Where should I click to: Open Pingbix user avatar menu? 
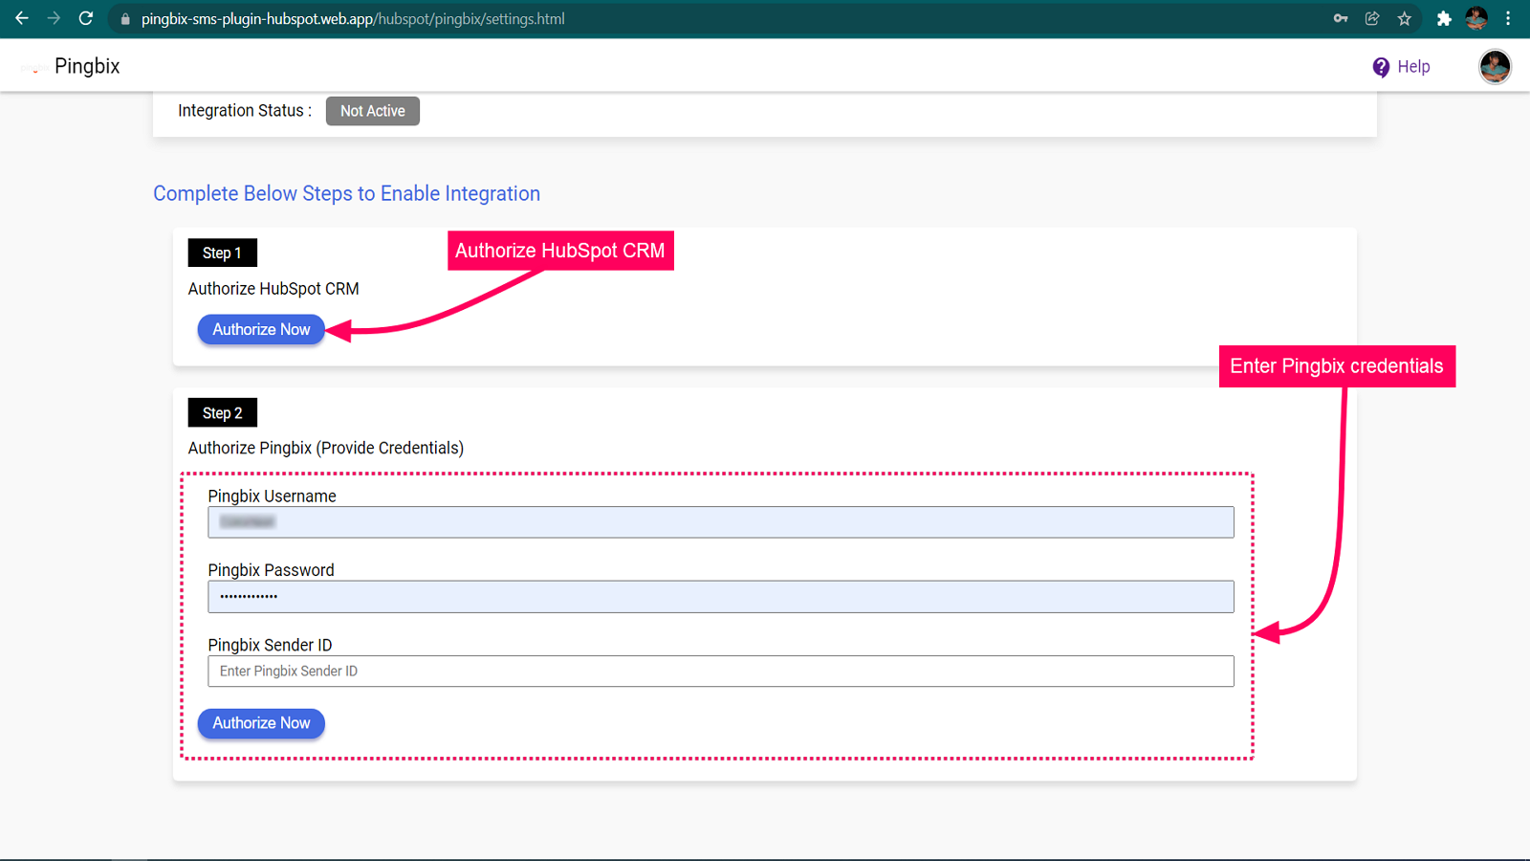click(x=1495, y=66)
